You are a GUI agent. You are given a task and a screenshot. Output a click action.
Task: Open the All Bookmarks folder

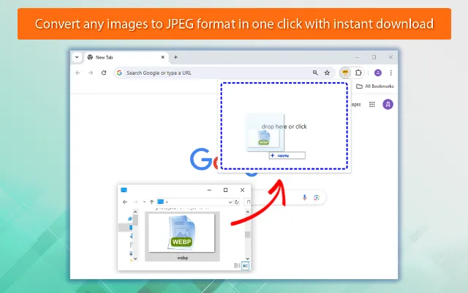point(375,86)
